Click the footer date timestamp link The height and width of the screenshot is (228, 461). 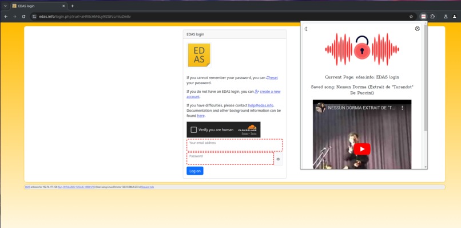tap(76, 187)
